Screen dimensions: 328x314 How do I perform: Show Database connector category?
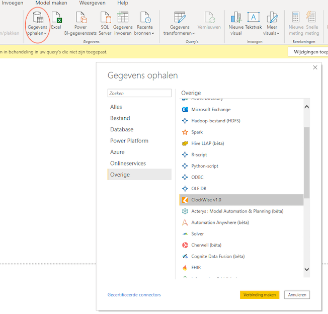[139, 129]
